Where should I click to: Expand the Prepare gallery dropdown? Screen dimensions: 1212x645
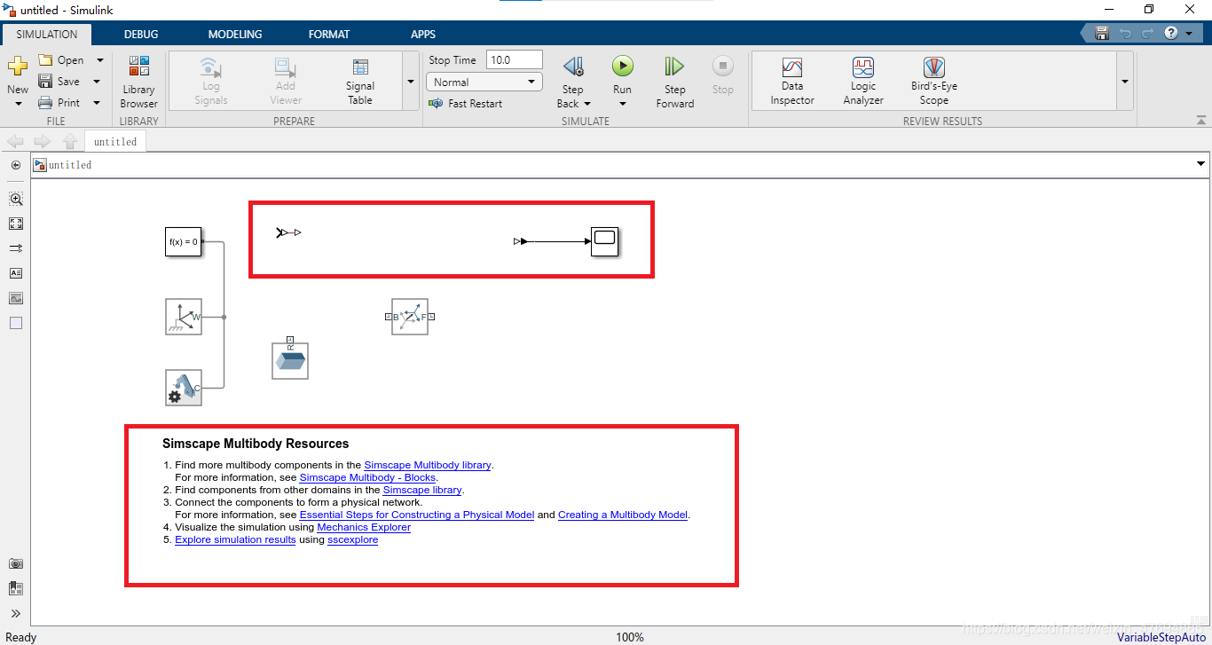(410, 81)
